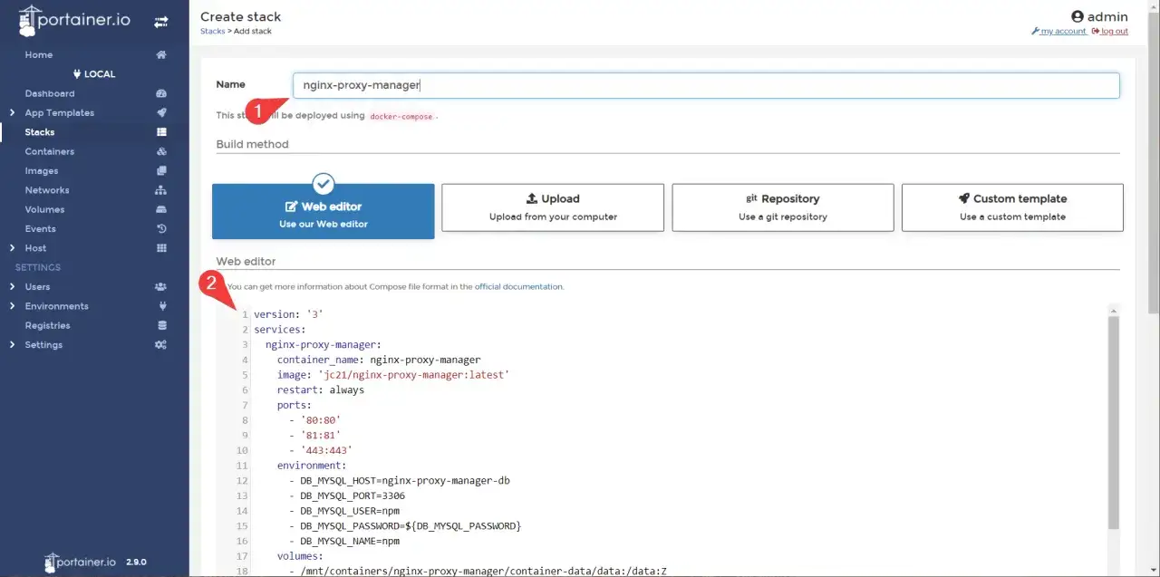This screenshot has height=577, width=1160.
Task: Click the Stacks breadcrumb link
Action: coord(212,31)
